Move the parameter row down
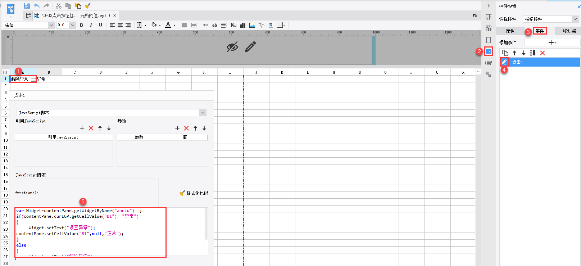The width and height of the screenshot is (581, 266). pyautogui.click(x=204, y=128)
